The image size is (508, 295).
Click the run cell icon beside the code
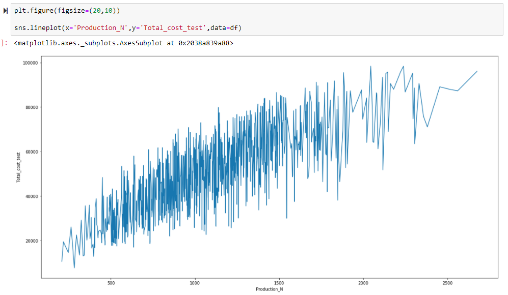pos(6,11)
